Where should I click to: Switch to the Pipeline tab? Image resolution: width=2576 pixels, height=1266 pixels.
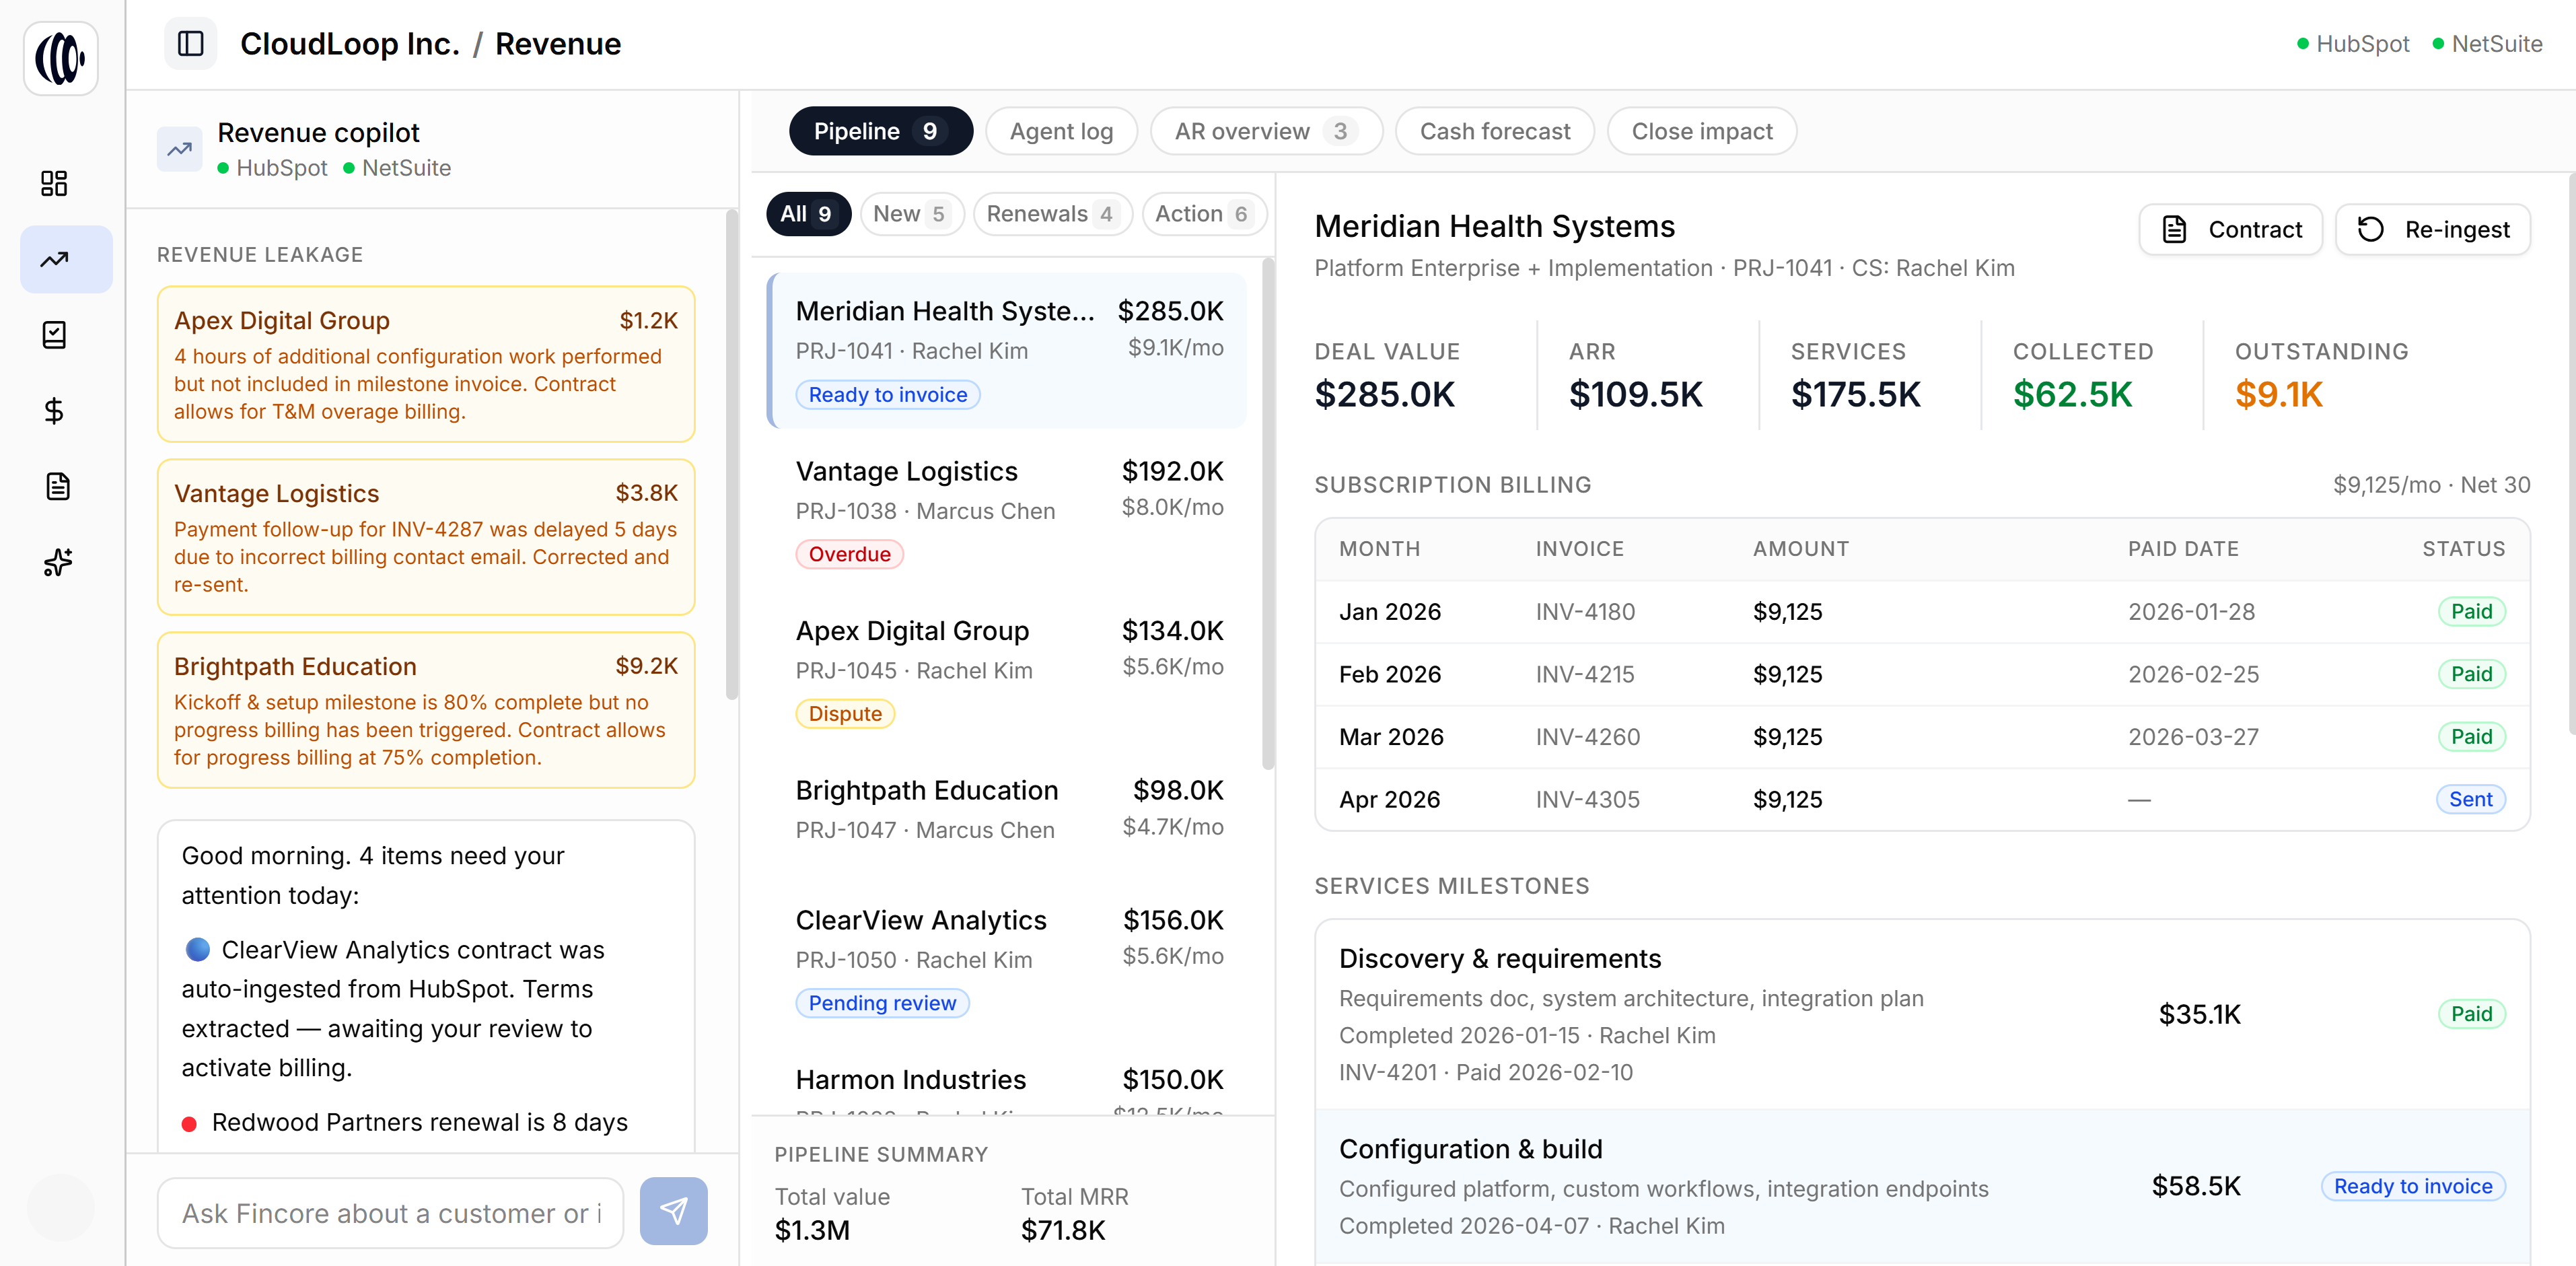pos(880,131)
